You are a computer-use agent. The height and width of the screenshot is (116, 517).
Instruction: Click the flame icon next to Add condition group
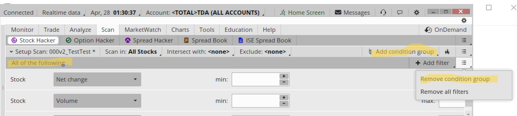[x=447, y=52]
